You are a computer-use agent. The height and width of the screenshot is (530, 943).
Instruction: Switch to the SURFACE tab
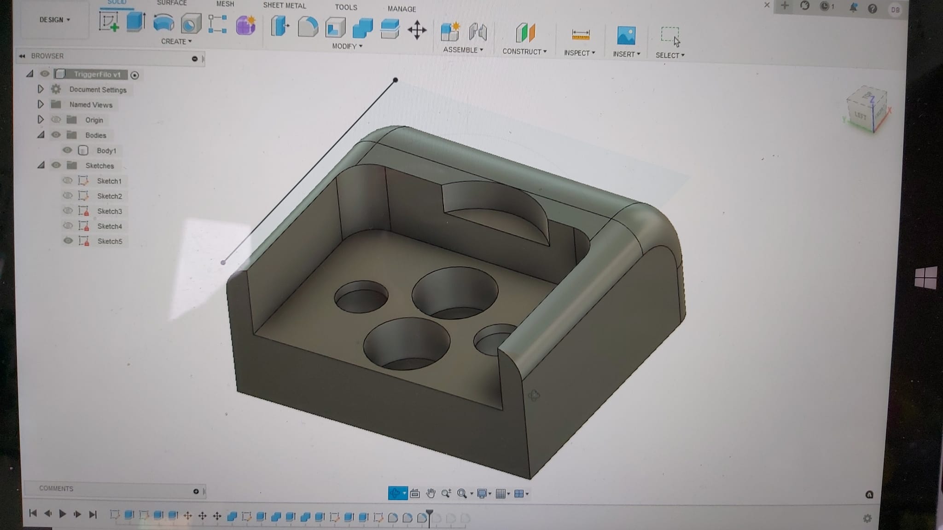click(172, 3)
